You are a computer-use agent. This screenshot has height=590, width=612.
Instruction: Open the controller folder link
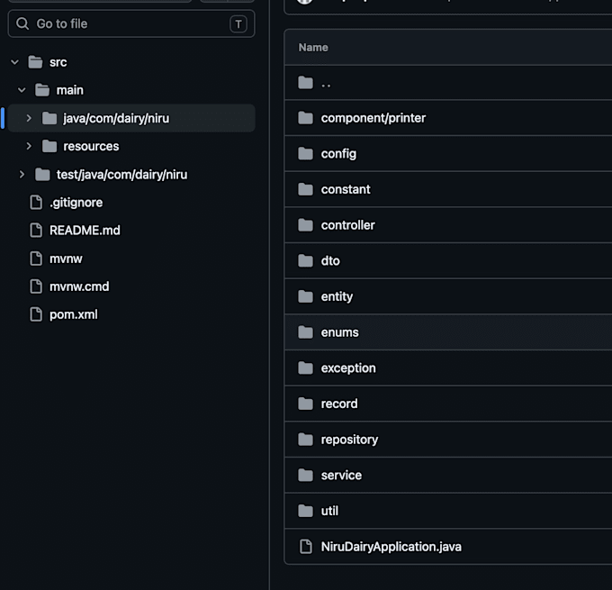(x=347, y=225)
